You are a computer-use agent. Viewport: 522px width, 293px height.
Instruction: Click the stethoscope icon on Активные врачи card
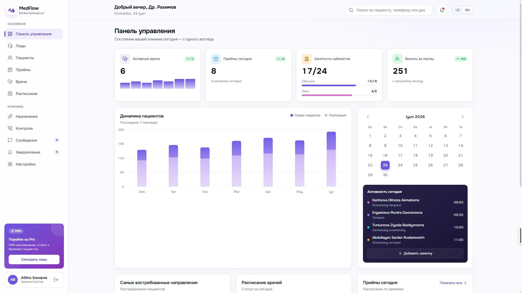[125, 59]
